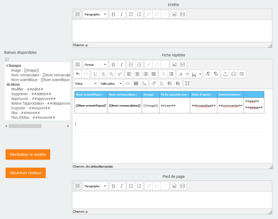Align text left
Screen dimensions: 278x219
click(129, 74)
